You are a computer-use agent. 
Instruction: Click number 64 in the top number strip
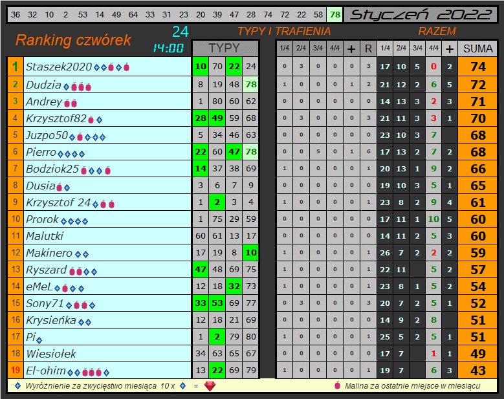click(133, 15)
